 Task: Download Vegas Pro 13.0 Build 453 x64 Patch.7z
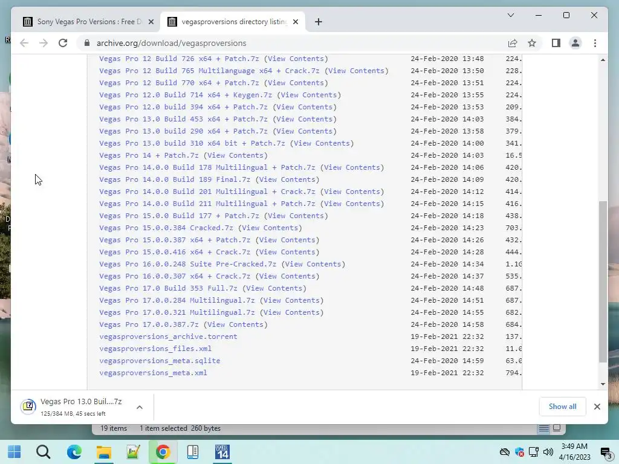coord(183,119)
